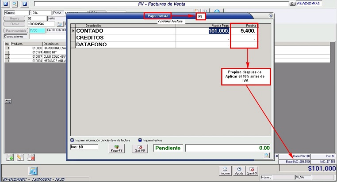Click the delete item icon below product grid
337x182 pixels.
coord(31,157)
